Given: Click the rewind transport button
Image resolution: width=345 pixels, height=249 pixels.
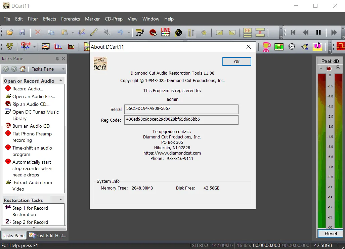Looking at the screenshot, I should (x=305, y=32).
